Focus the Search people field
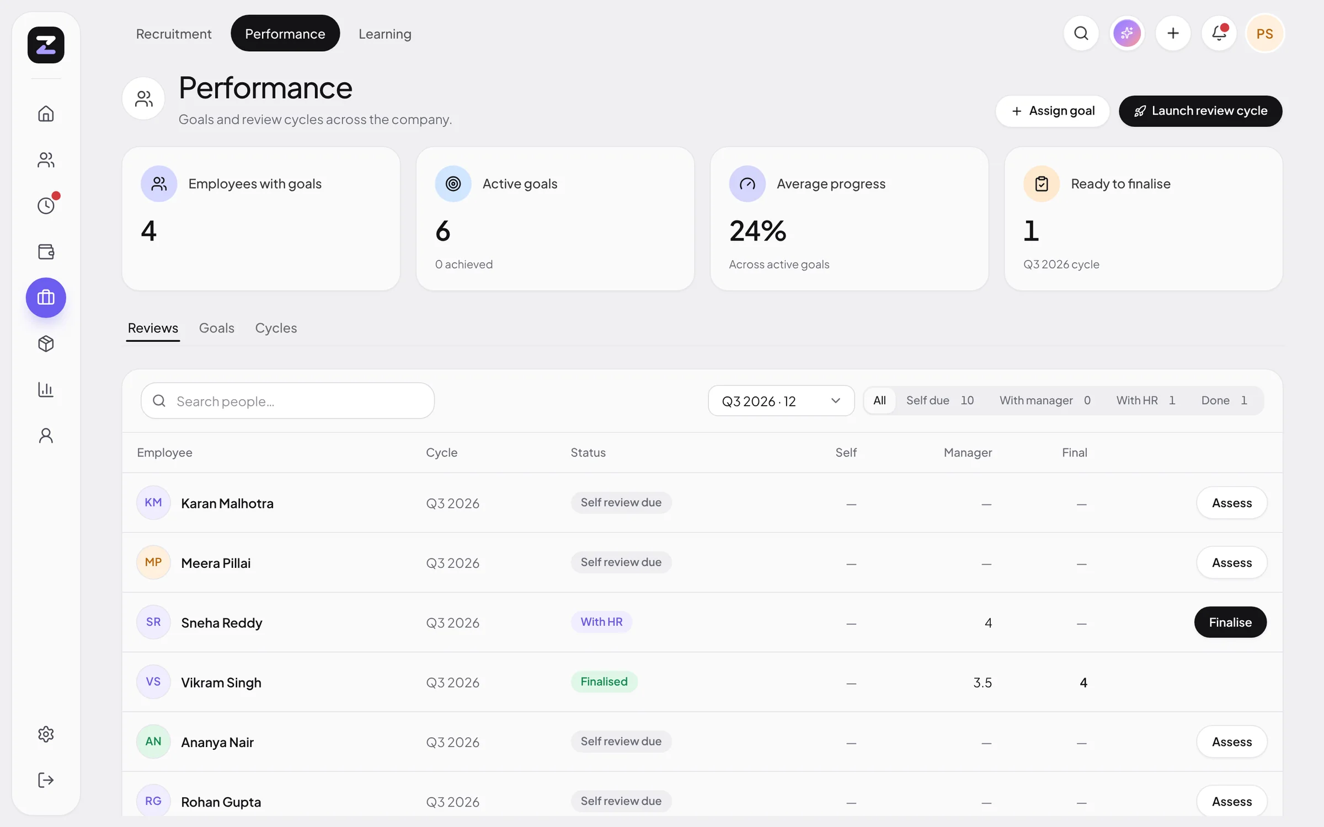The width and height of the screenshot is (1324, 827). [x=287, y=401]
